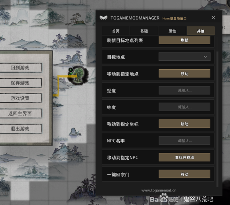
Task: Open the 目标地点 combo box
Action: click(184, 57)
